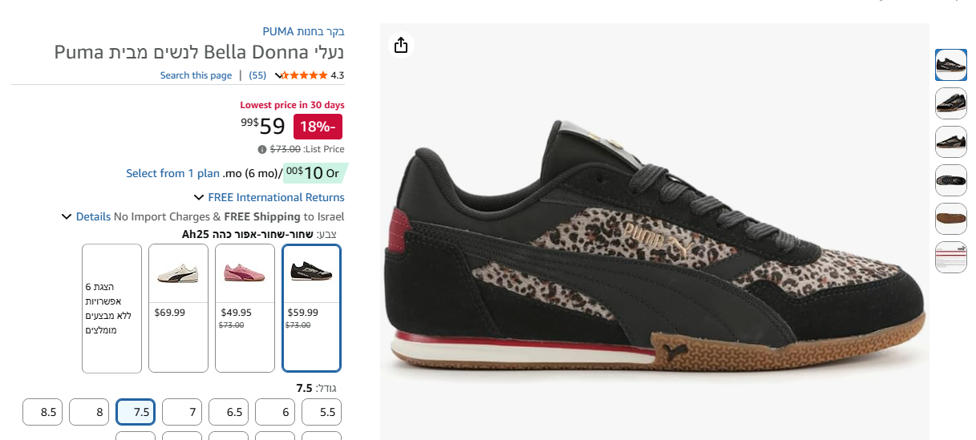Open ratings dropdown arrow beside stars
The height and width of the screenshot is (440, 976).
pyautogui.click(x=277, y=75)
